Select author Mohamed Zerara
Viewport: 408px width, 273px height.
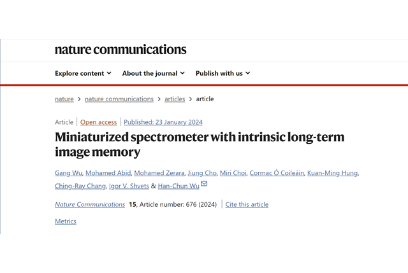click(x=160, y=173)
